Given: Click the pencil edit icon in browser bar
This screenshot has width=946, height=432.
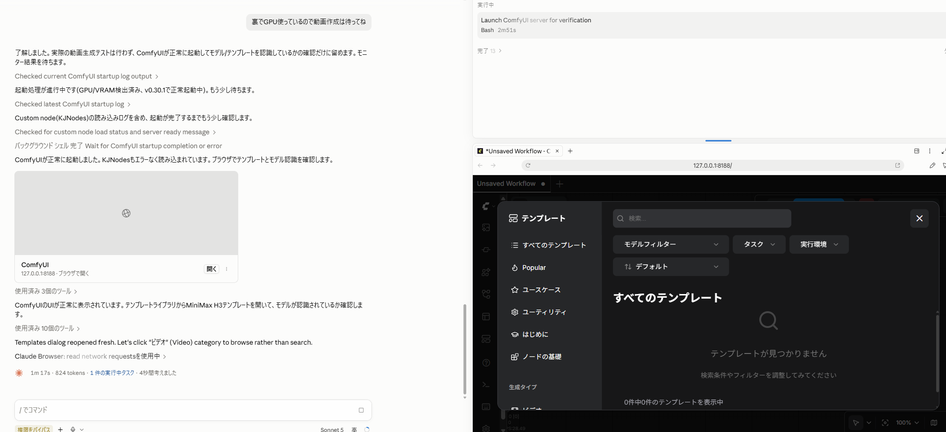Looking at the screenshot, I should coord(932,165).
